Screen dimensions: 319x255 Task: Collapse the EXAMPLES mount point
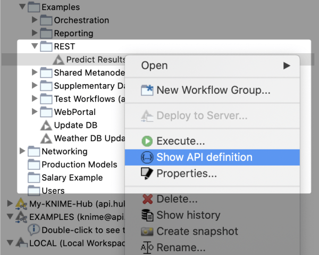(10, 216)
